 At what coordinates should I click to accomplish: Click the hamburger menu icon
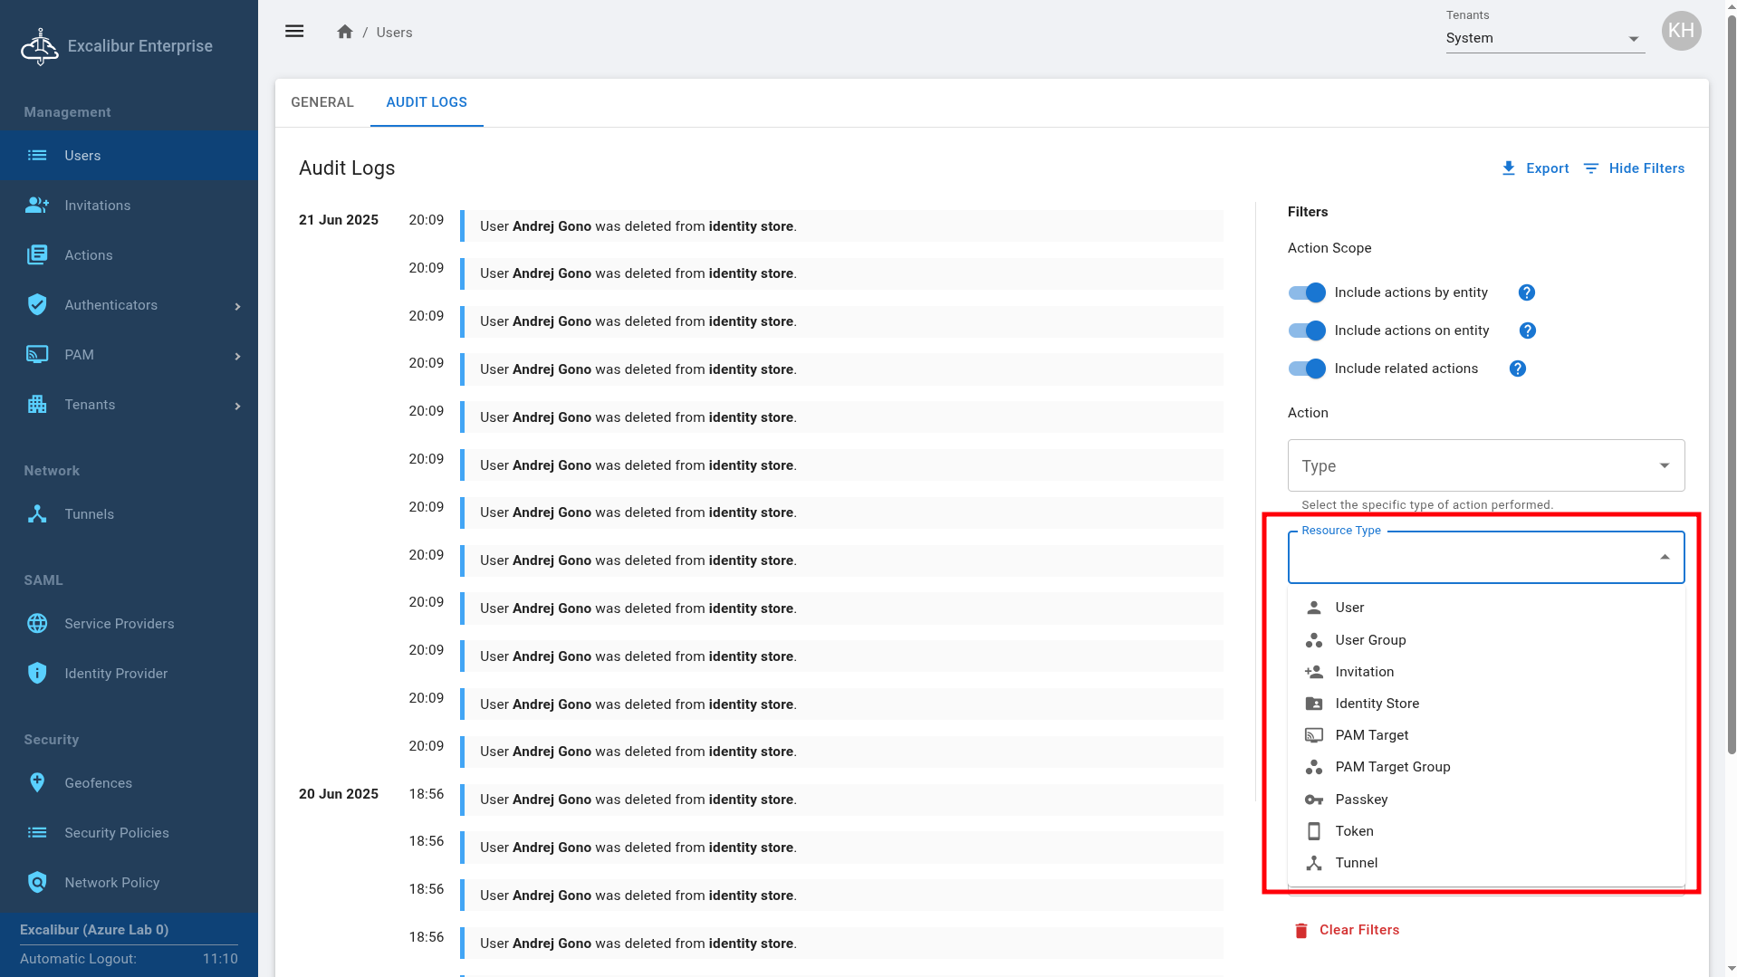(294, 32)
